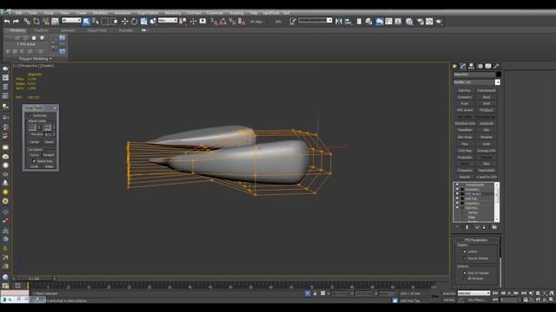Toggle the Space loop checkbox
This screenshot has width=556, height=312.
(x=35, y=161)
